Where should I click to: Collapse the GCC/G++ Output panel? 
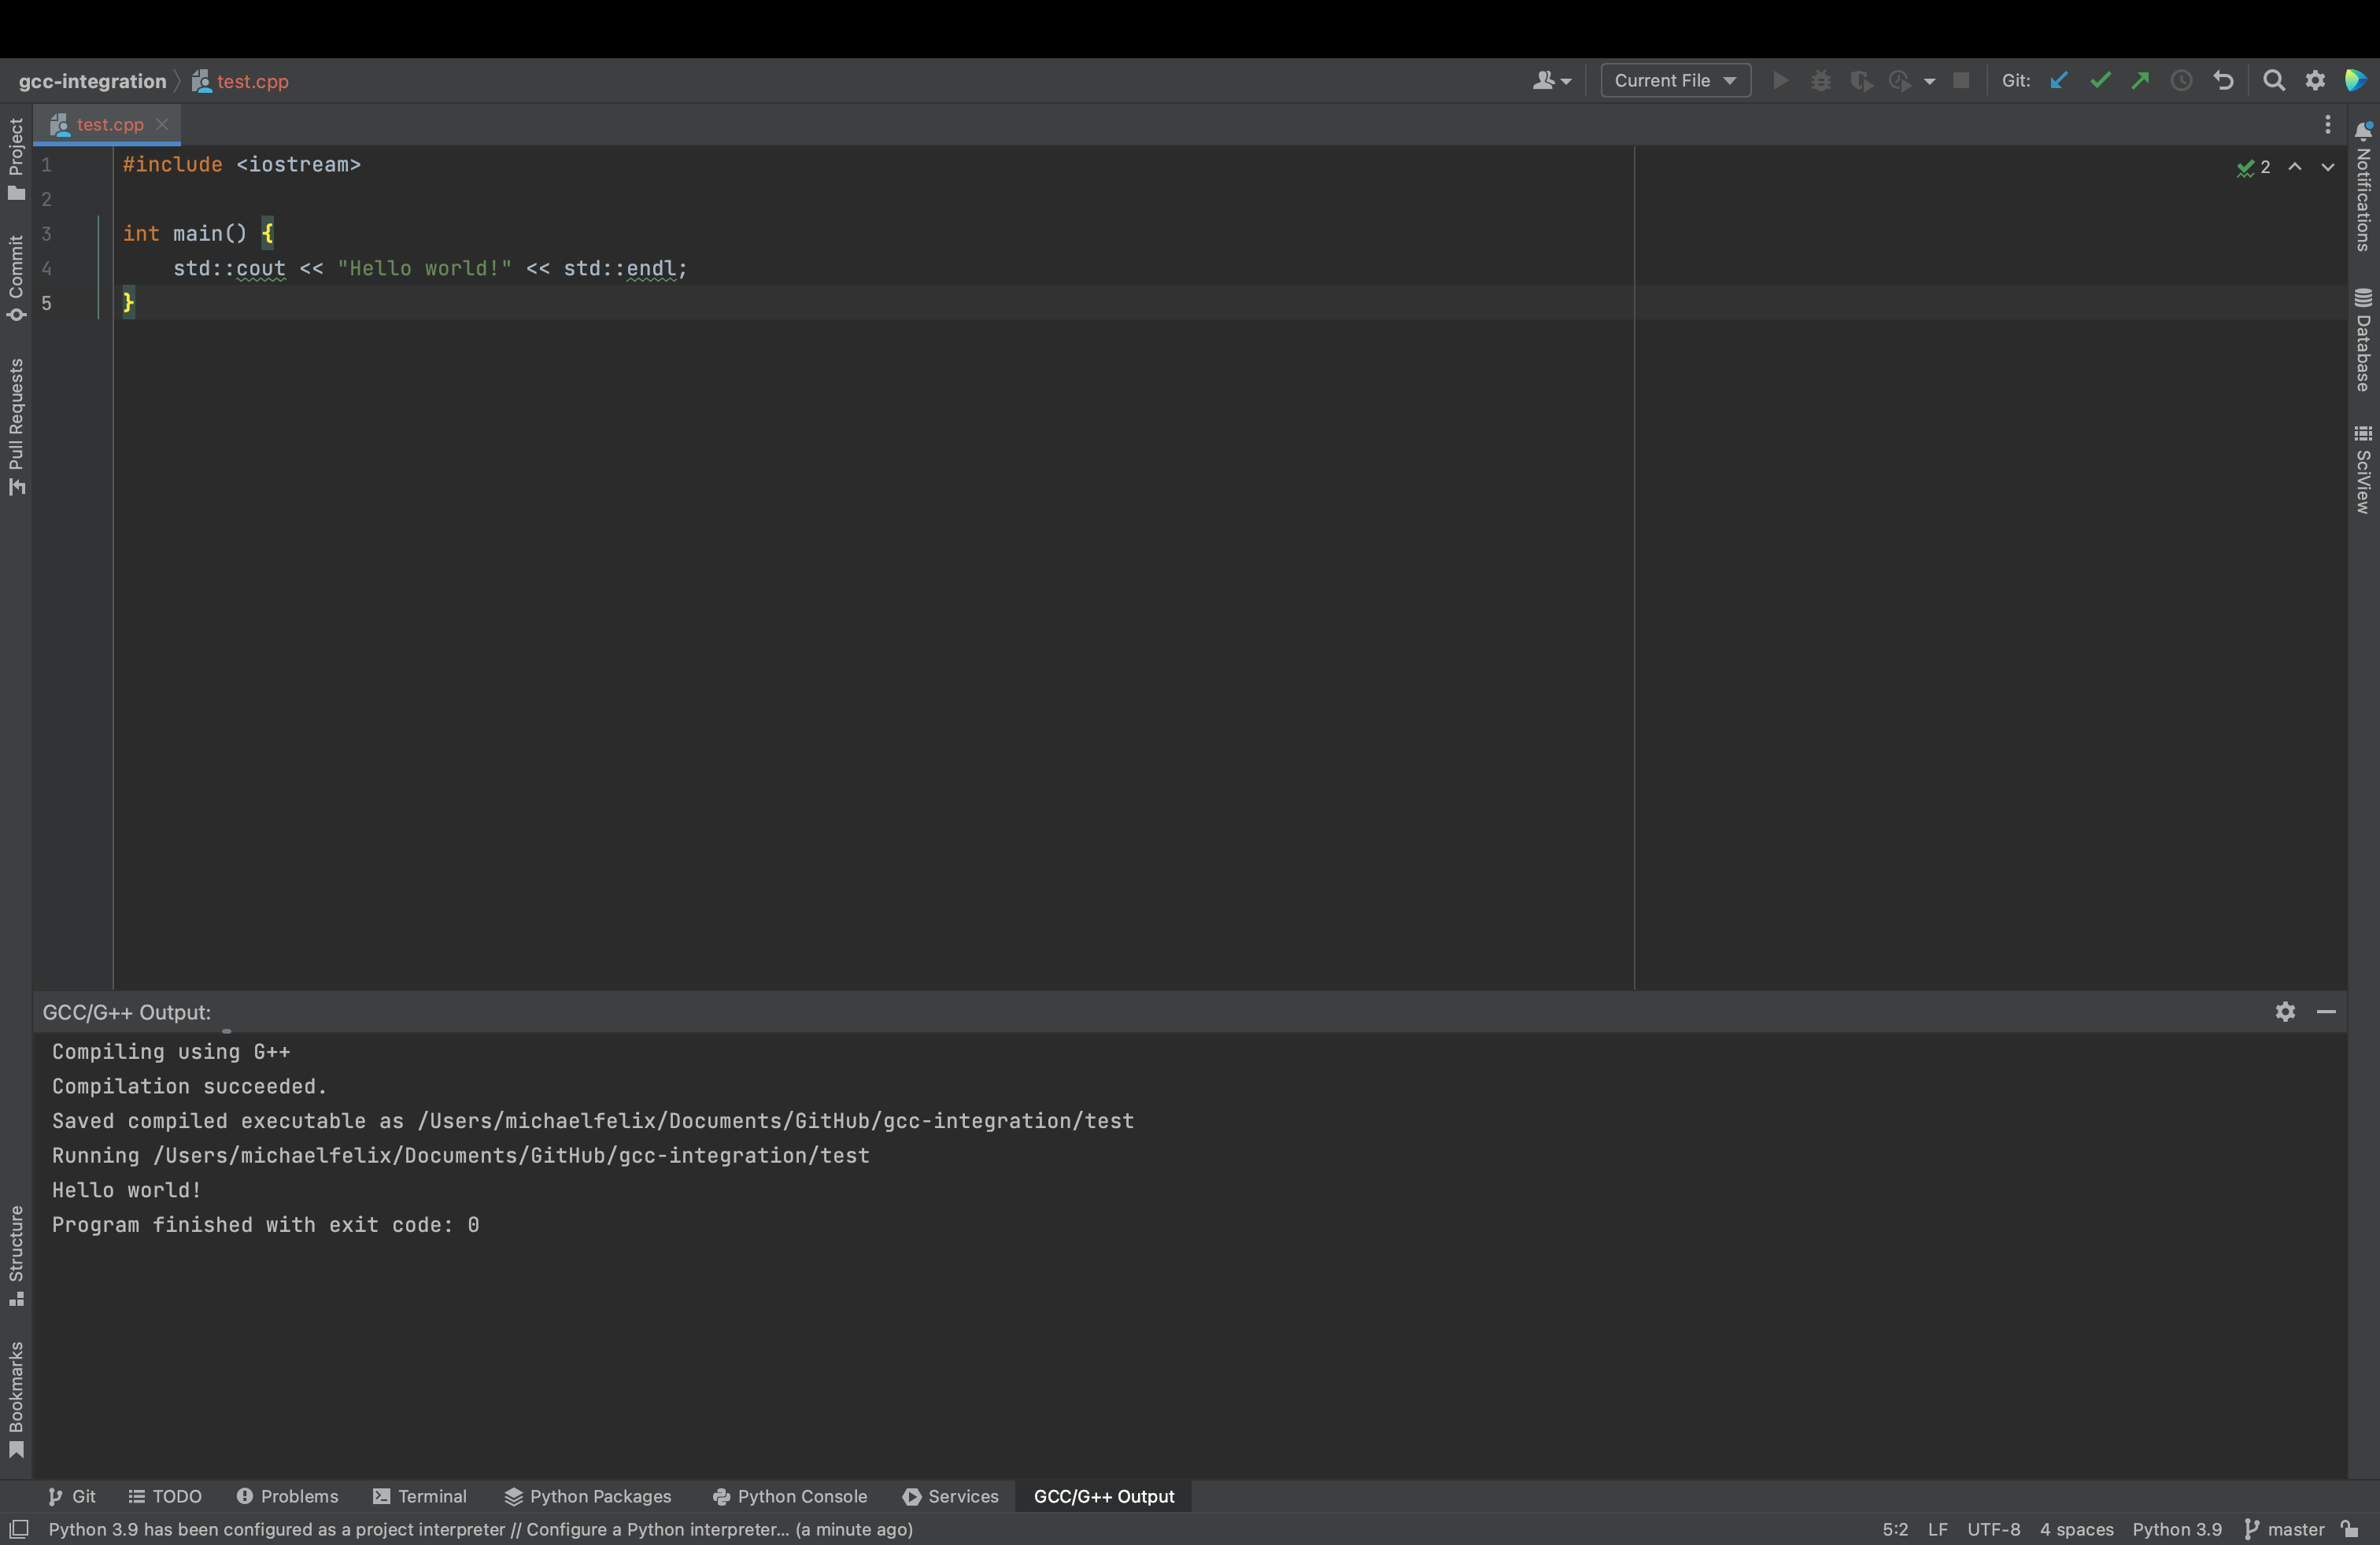coord(2327,1012)
